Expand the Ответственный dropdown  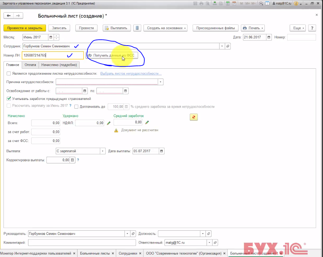coord(209,243)
